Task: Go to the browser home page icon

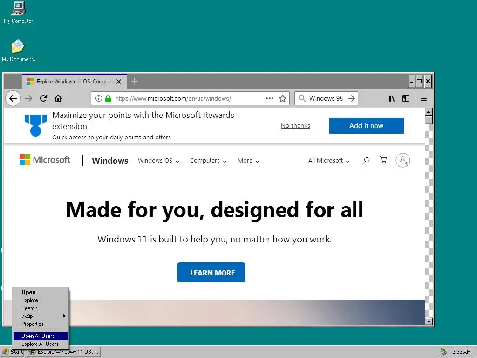Action: (58, 98)
